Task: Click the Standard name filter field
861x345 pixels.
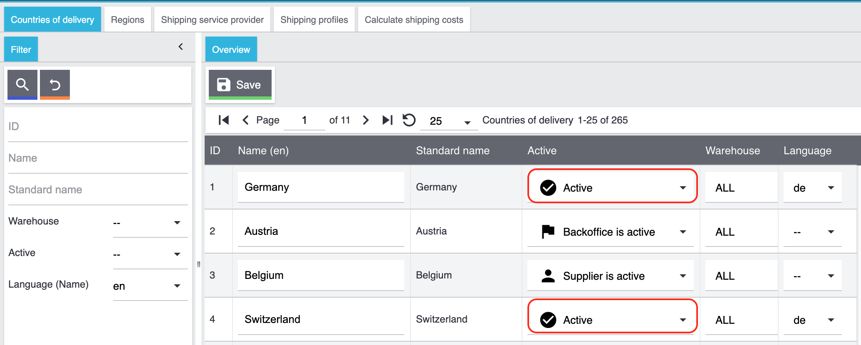Action: click(98, 190)
